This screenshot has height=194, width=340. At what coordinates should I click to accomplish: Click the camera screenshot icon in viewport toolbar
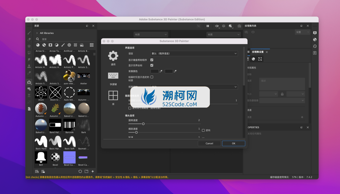click(x=239, y=26)
